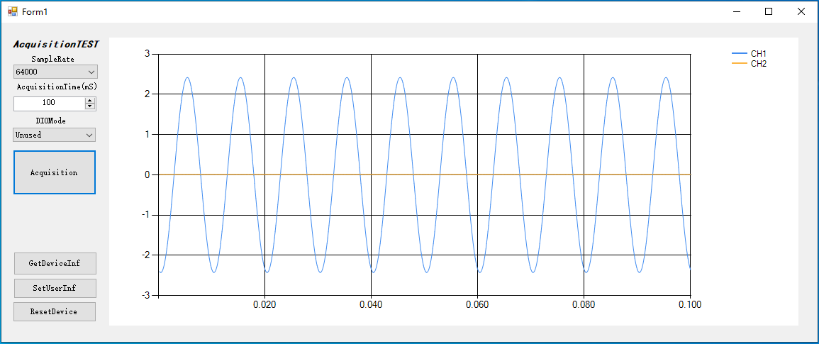Increase AcquisitionTime with the up arrow
Viewport: 819px width, 344px height.
(90, 100)
